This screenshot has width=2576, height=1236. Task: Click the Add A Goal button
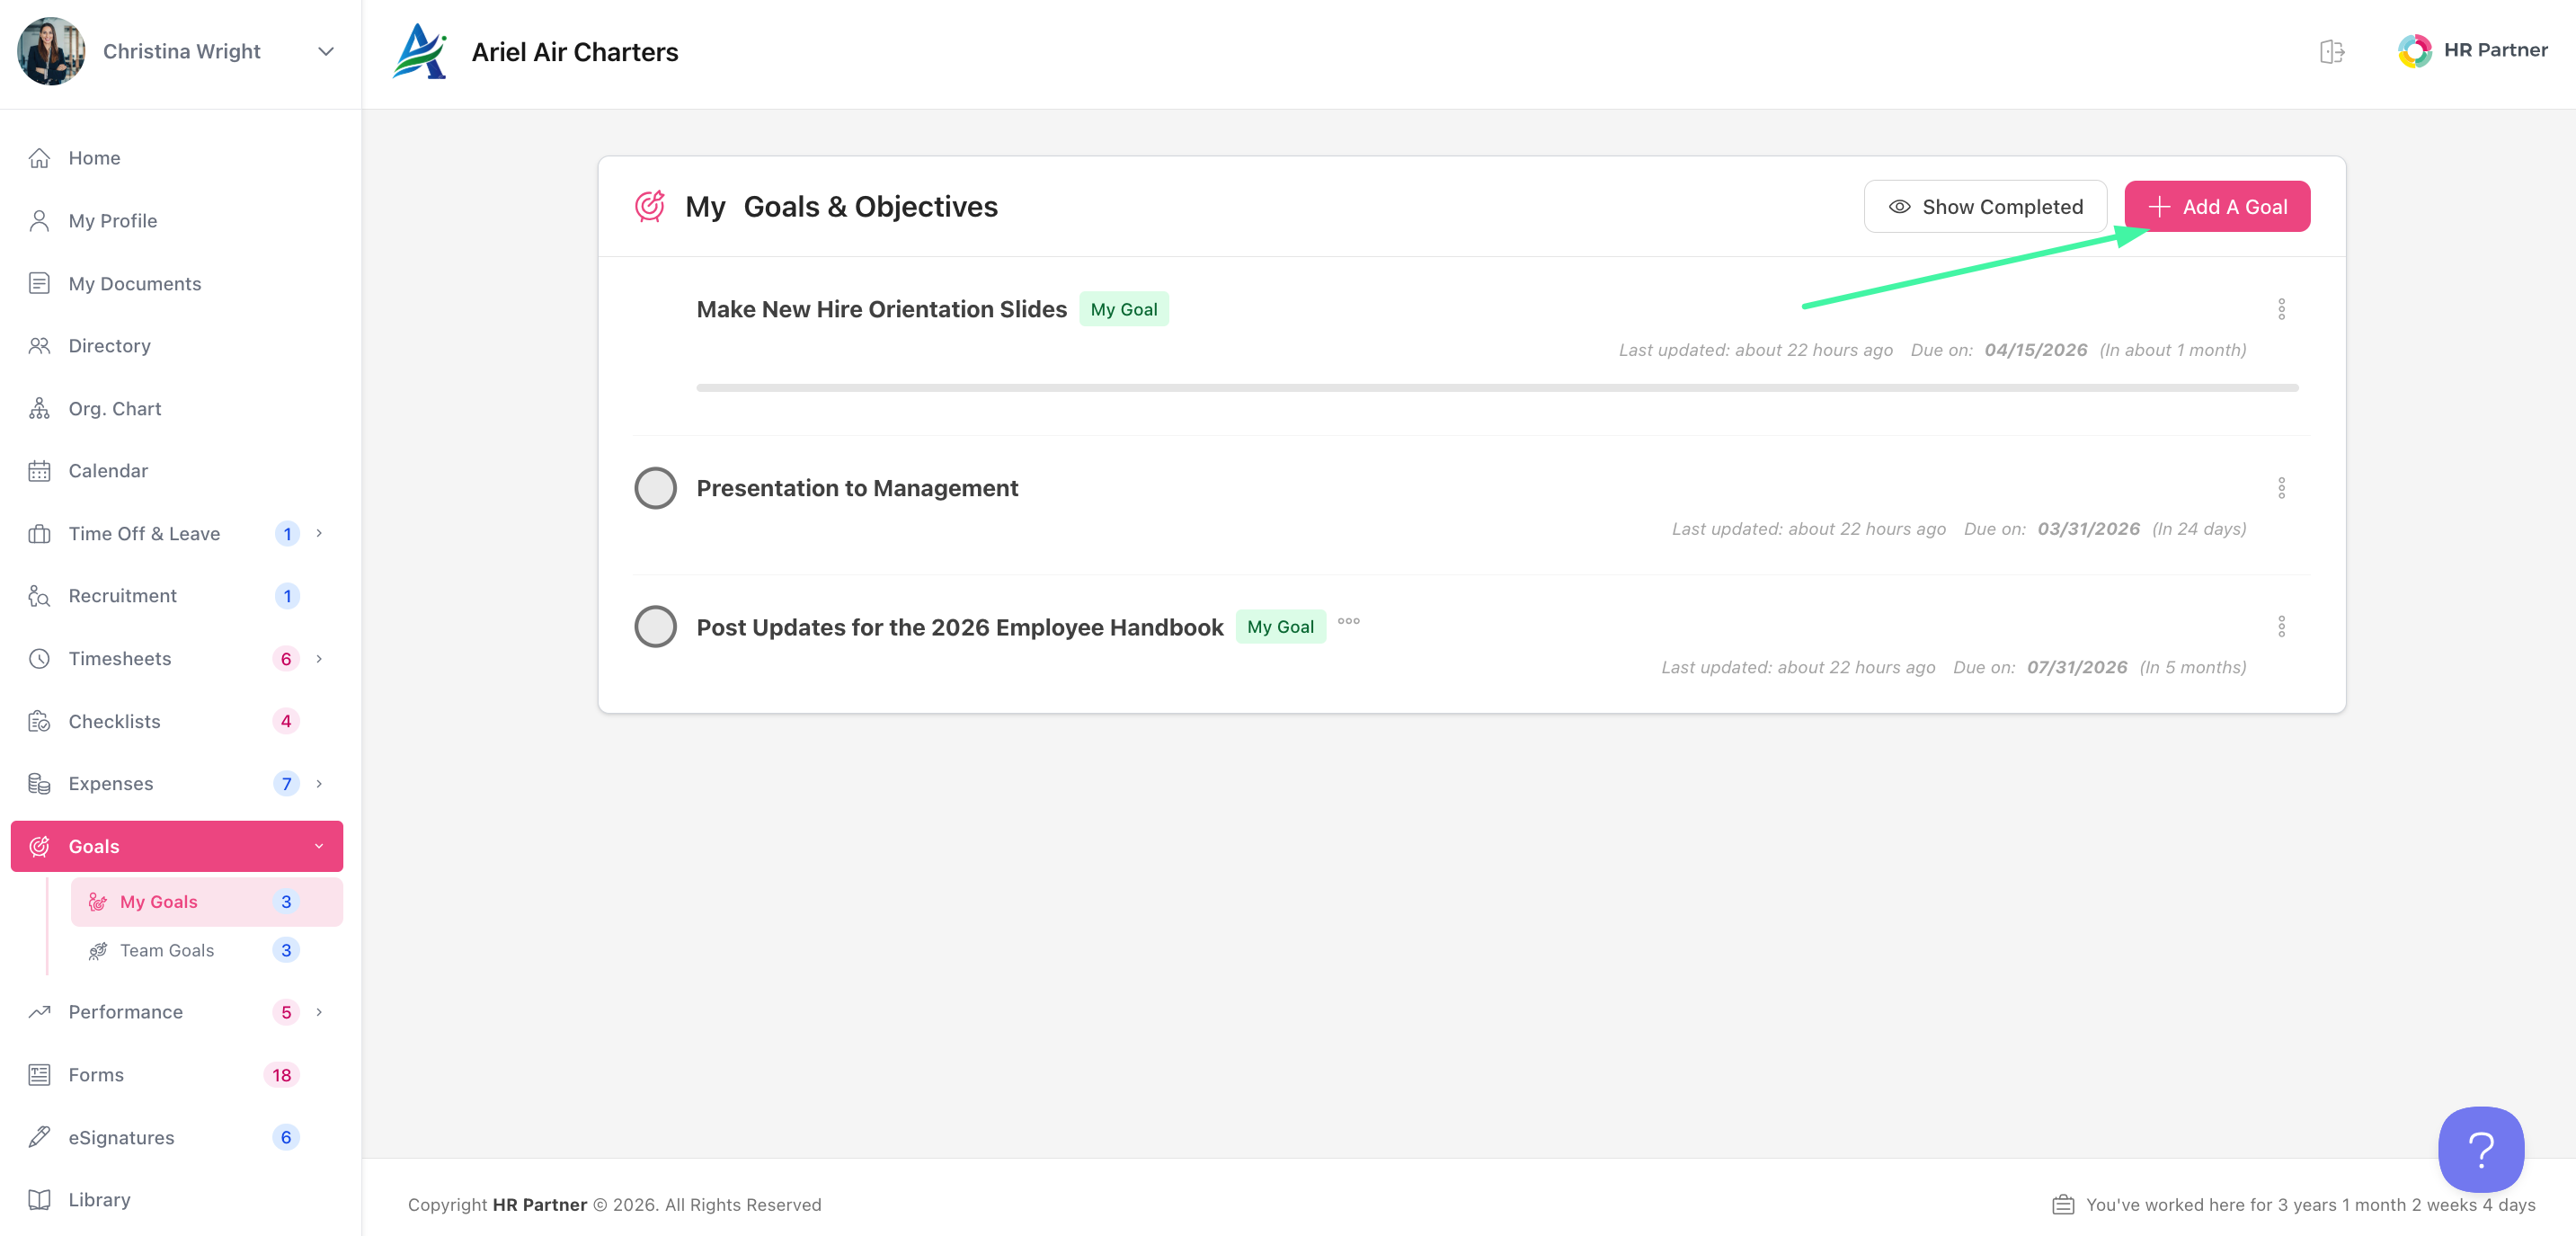pyautogui.click(x=2216, y=207)
